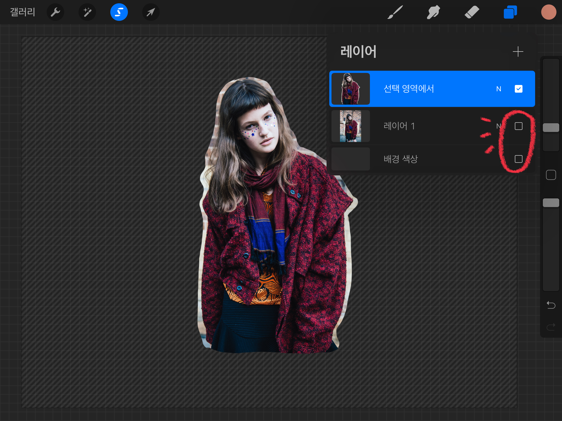Screen dimensions: 562x421
Task: Toggle the Selection tool
Action: click(x=119, y=12)
